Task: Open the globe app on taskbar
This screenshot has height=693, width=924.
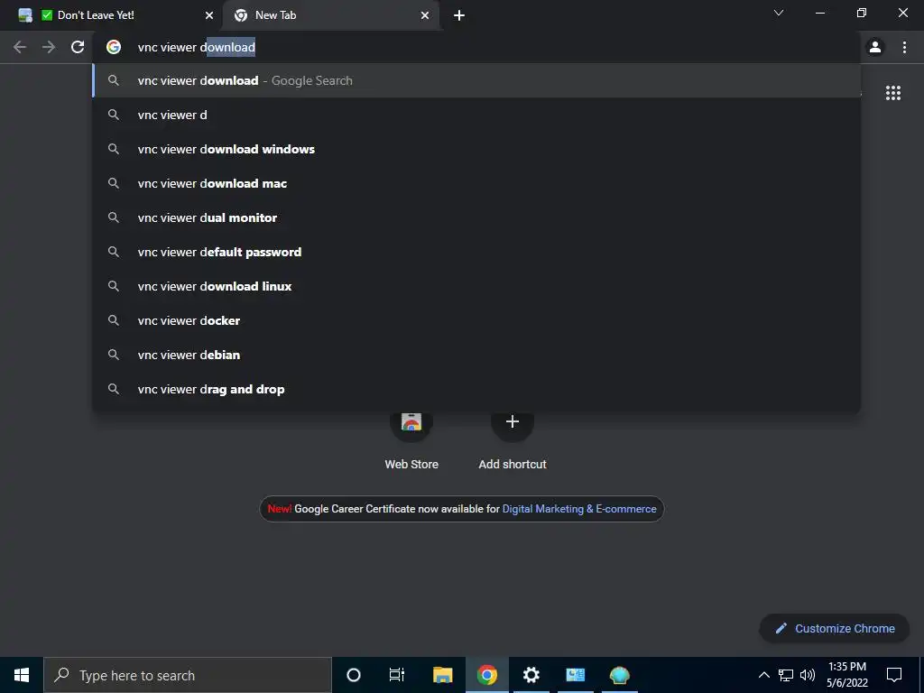Action: coord(619,675)
